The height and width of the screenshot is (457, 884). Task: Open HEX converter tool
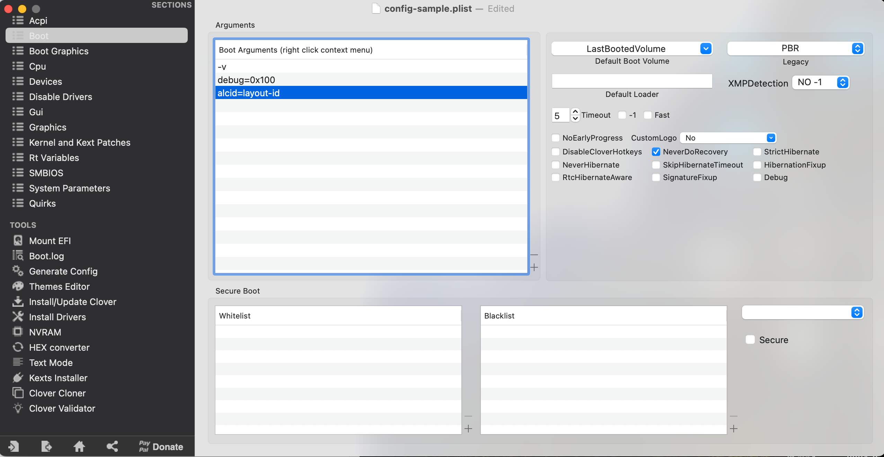click(59, 347)
